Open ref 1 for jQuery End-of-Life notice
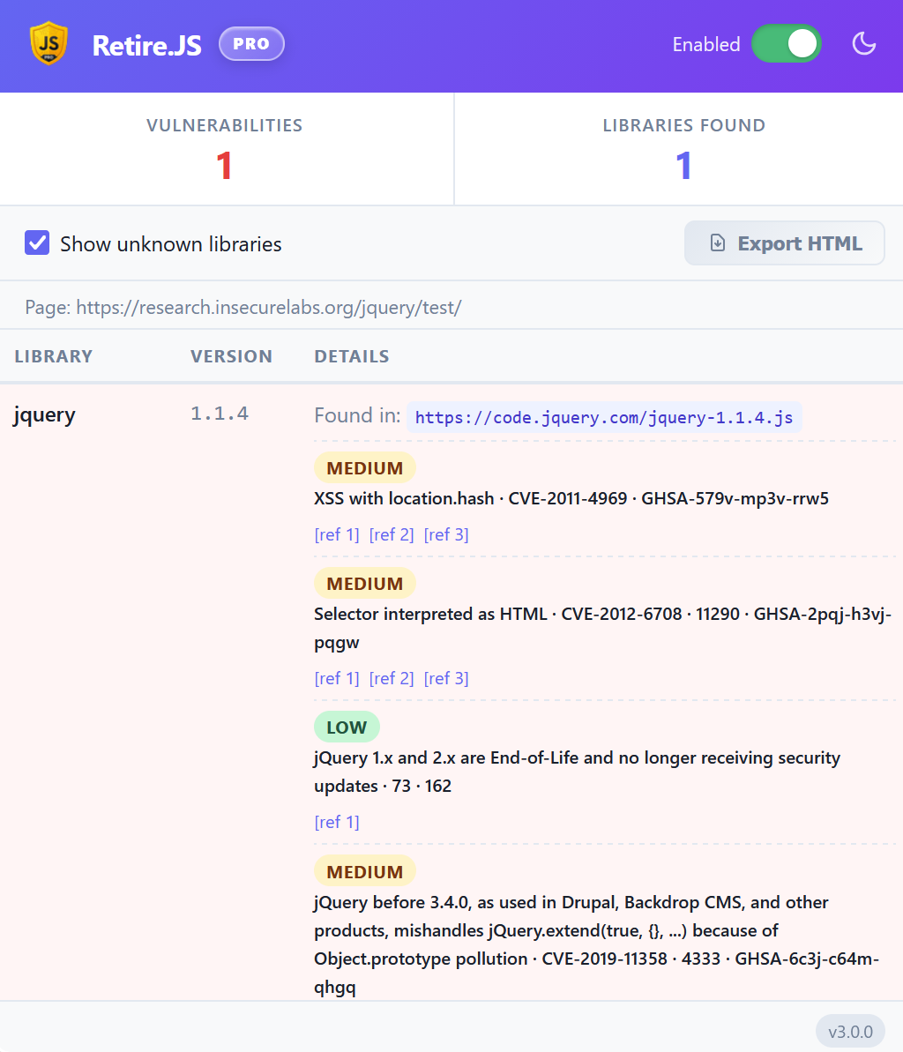The image size is (903, 1052). (x=337, y=822)
